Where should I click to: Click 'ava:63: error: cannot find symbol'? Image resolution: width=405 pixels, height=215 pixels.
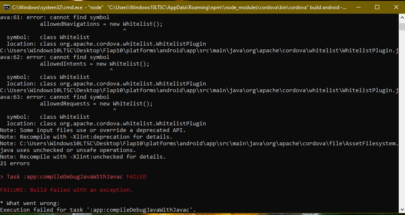pyautogui.click(x=55, y=97)
